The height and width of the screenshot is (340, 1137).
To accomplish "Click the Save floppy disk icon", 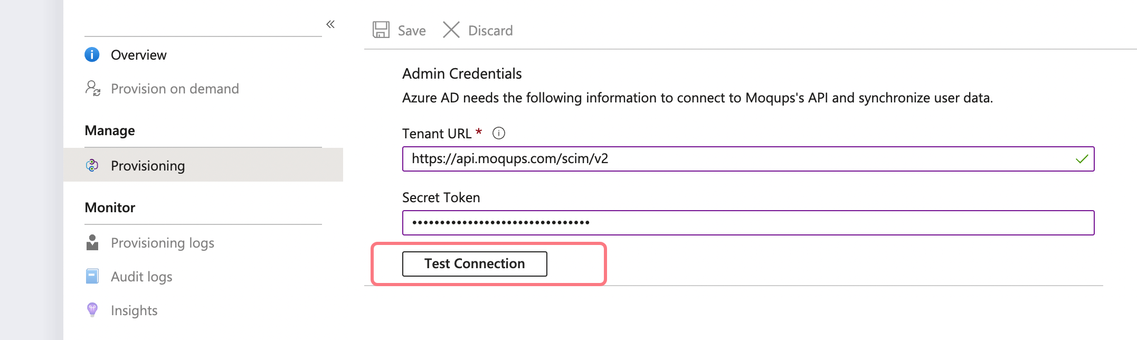I will pyautogui.click(x=381, y=30).
